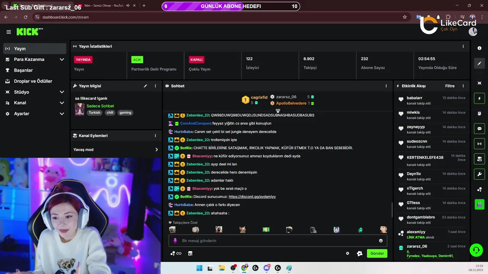The width and height of the screenshot is (488, 274).
Task: Switch to the Yalın – Sensiz Olmaz YouTube tab
Action: pyautogui.click(x=104, y=6)
